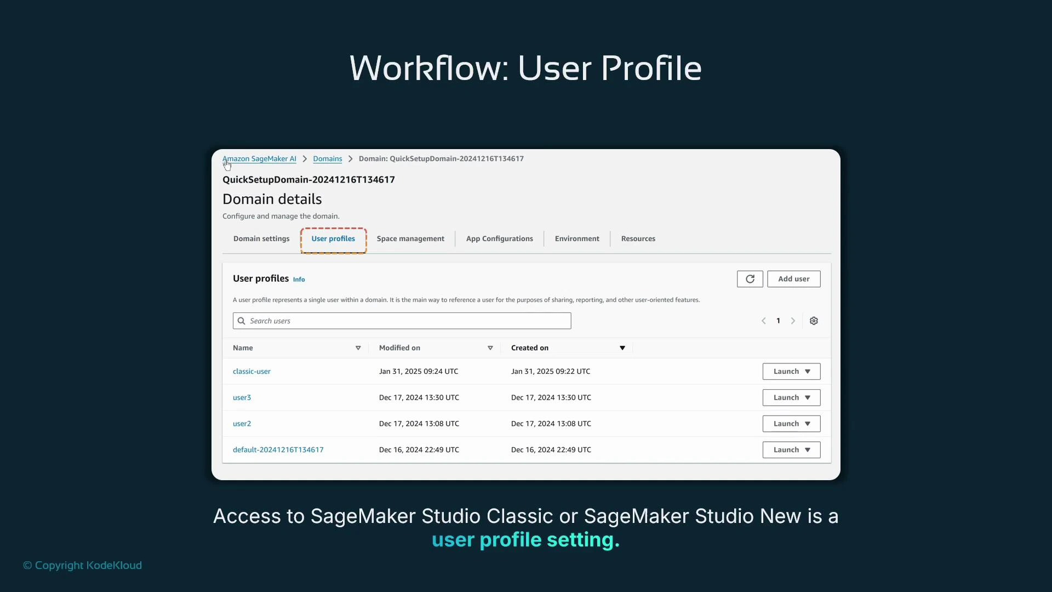The width and height of the screenshot is (1052, 592).
Task: Go to the previous page of users
Action: tap(763, 321)
